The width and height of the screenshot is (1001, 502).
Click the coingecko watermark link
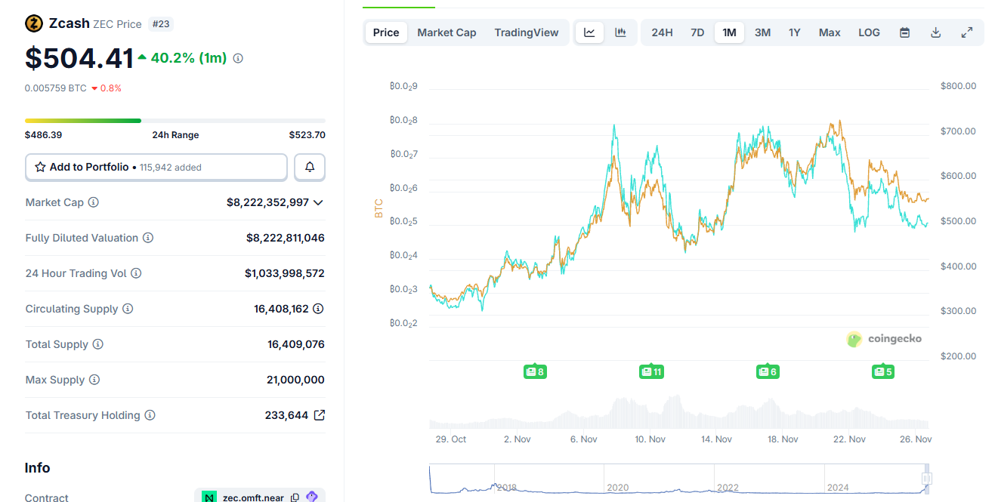[884, 339]
